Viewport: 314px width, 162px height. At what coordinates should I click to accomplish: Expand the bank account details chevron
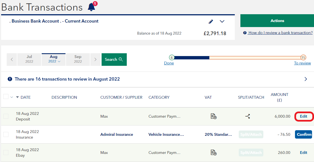(222, 21)
